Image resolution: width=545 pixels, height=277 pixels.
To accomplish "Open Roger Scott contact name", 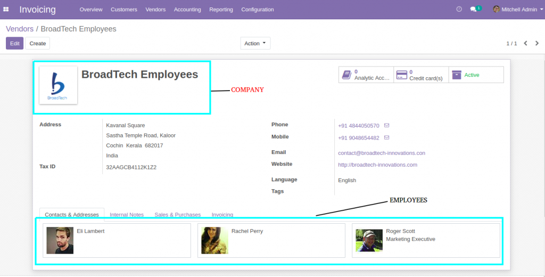I will (x=400, y=231).
